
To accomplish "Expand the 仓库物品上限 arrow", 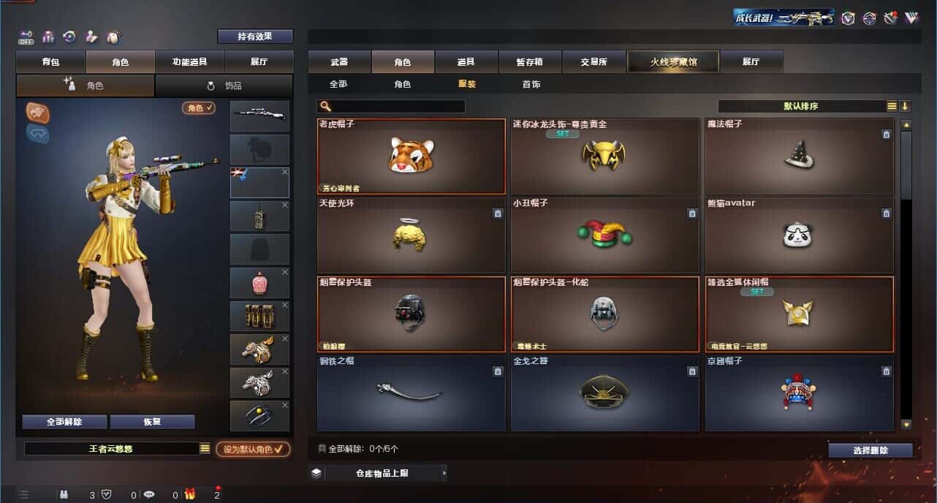I will 444,473.
